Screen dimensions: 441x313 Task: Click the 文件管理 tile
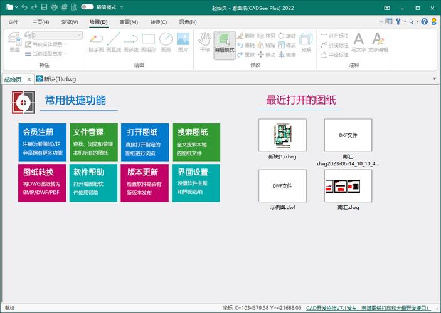93,142
